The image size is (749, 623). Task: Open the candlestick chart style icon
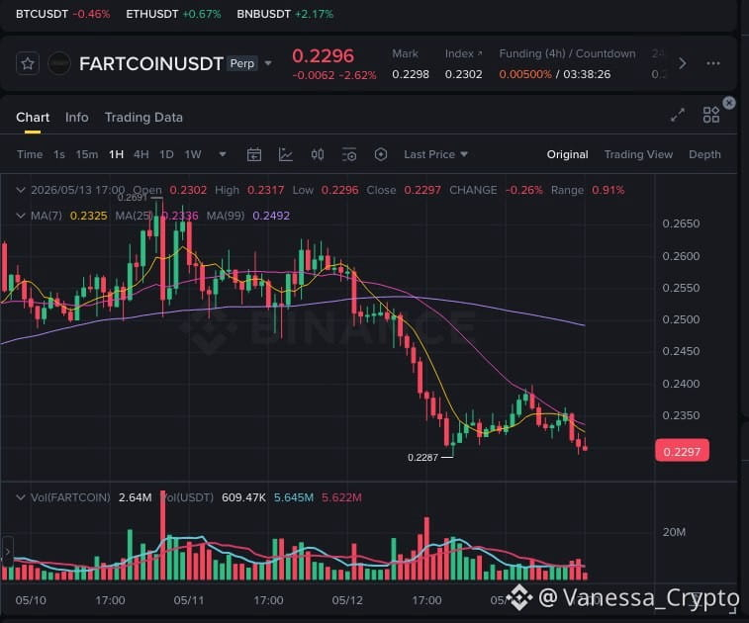click(x=318, y=154)
